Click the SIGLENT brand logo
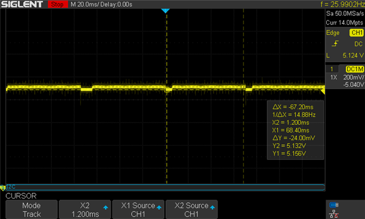Viewport: 365px width, 219px height. pyautogui.click(x=22, y=4)
